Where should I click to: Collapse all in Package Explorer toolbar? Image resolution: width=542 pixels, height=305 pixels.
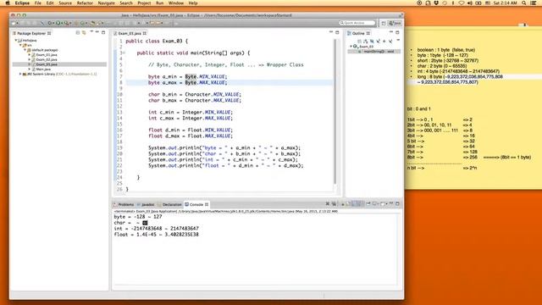click(78, 32)
